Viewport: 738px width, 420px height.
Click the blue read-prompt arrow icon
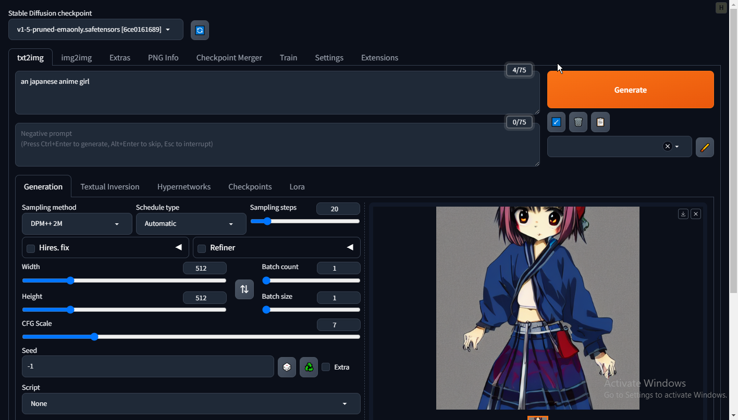[556, 122]
